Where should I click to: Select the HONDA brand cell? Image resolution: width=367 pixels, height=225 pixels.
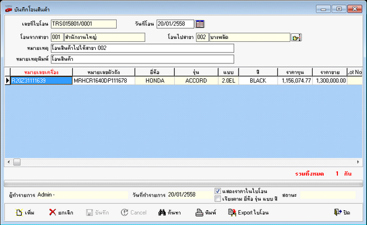coord(154,81)
